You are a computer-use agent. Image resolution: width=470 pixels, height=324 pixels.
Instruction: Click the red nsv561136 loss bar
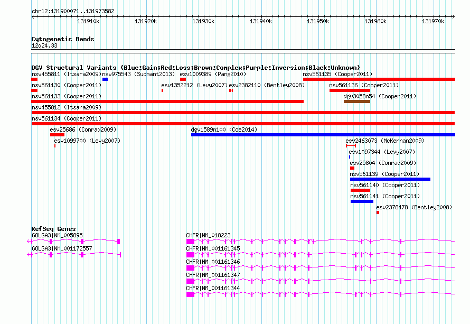point(350,90)
